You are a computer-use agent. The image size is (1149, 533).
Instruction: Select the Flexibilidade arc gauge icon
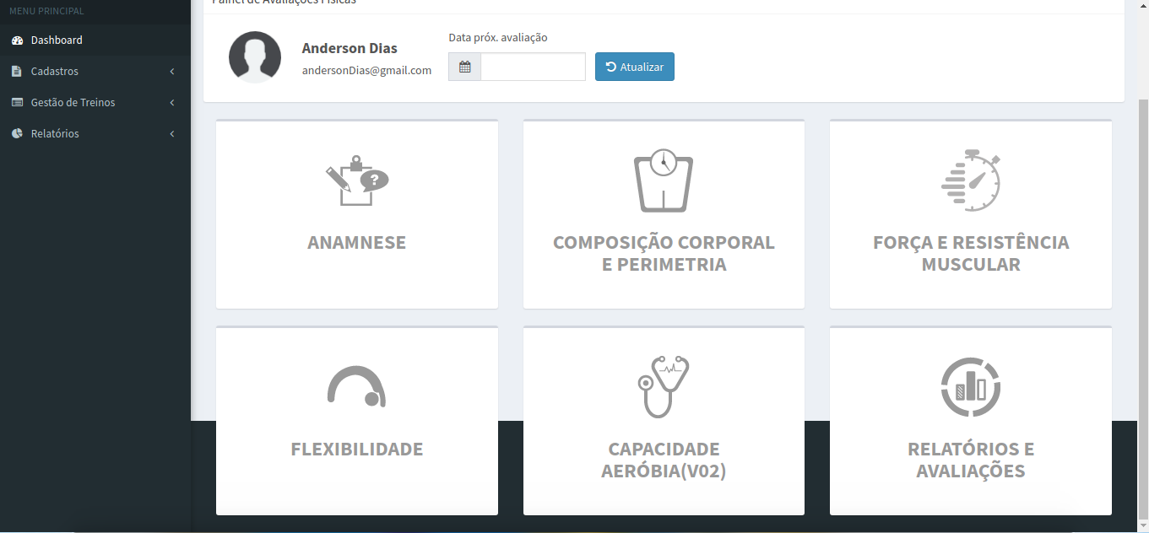click(356, 386)
